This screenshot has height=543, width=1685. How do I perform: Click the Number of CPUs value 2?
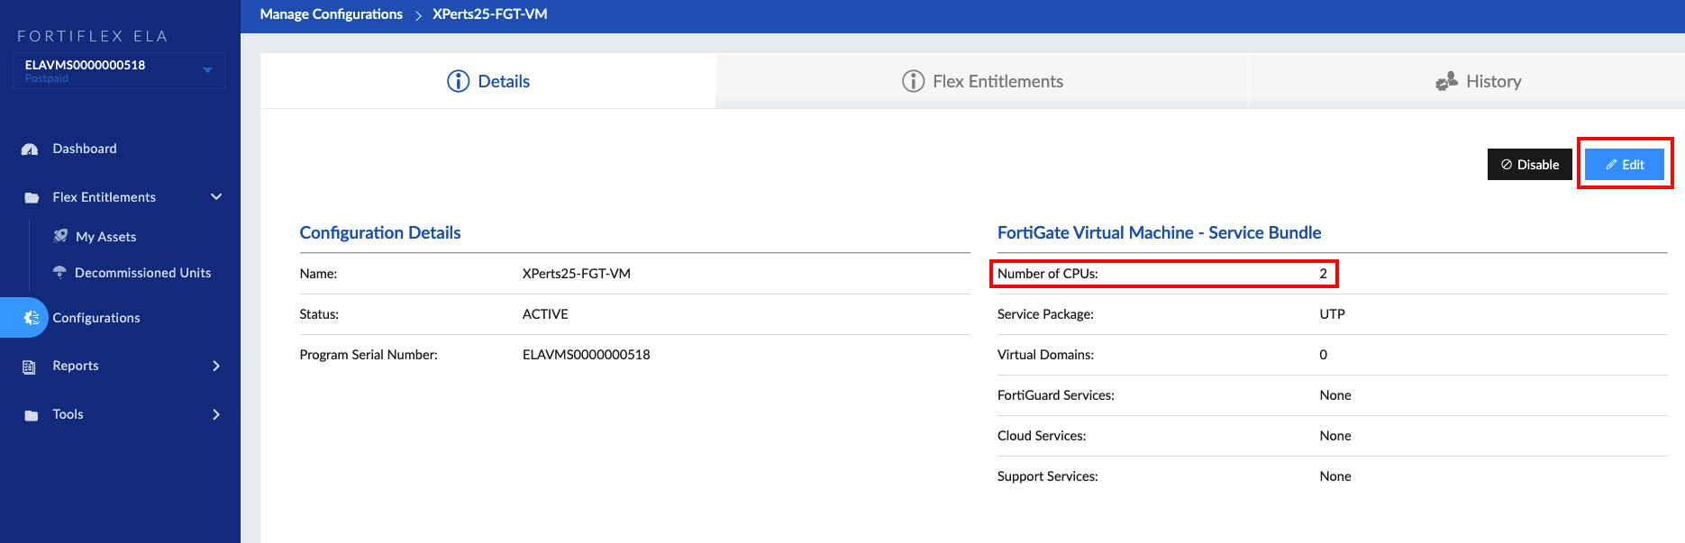coord(1323,274)
